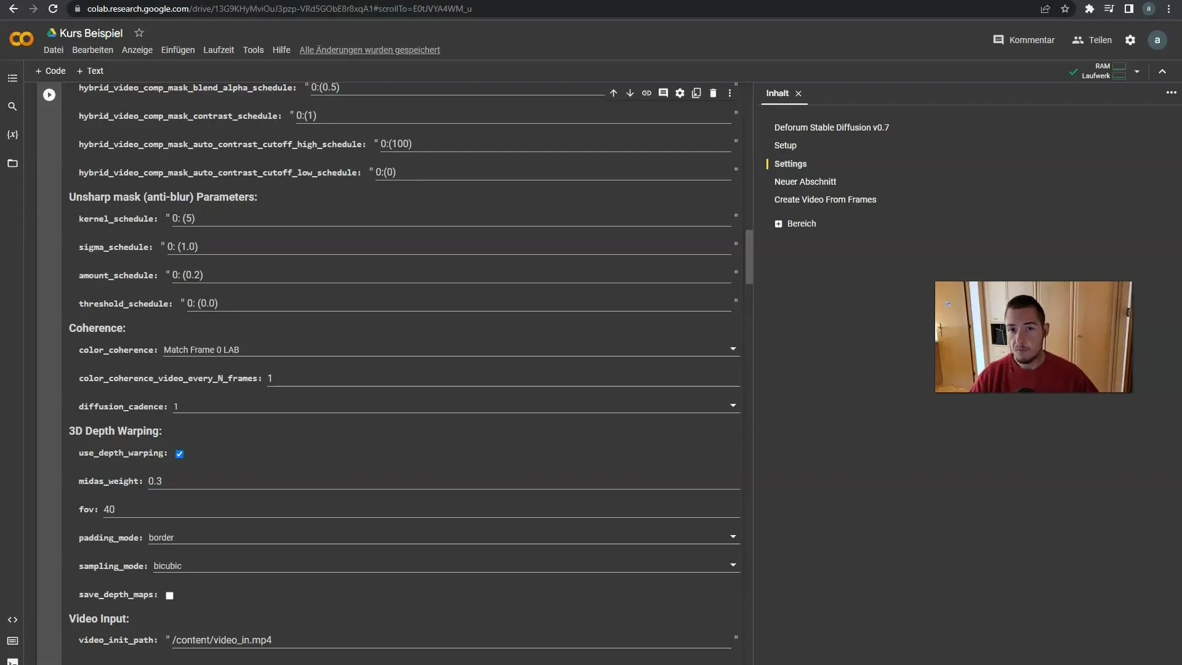Add a new Text cell
Viewport: 1182px width, 665px height.
click(x=90, y=71)
